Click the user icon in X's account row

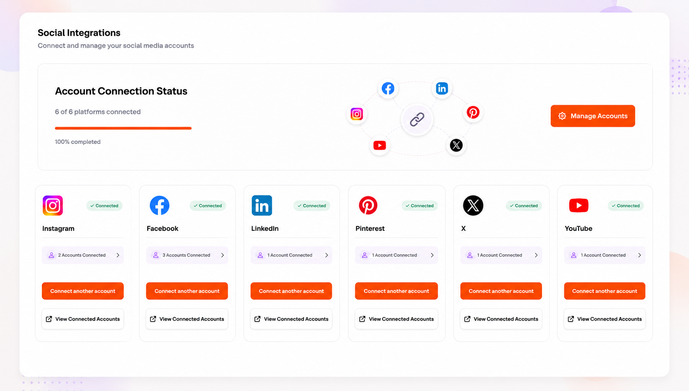tap(470, 255)
